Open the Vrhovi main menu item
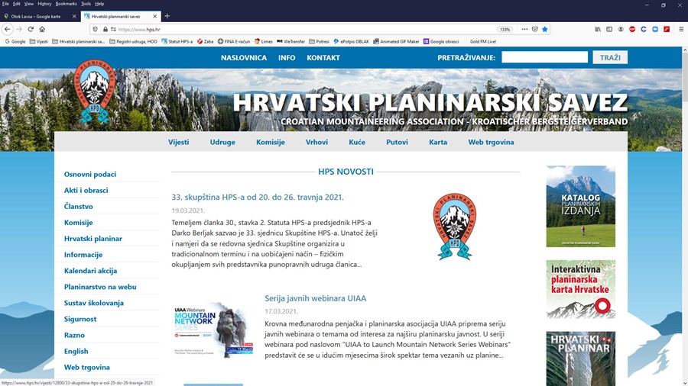688x386 pixels. (x=316, y=142)
